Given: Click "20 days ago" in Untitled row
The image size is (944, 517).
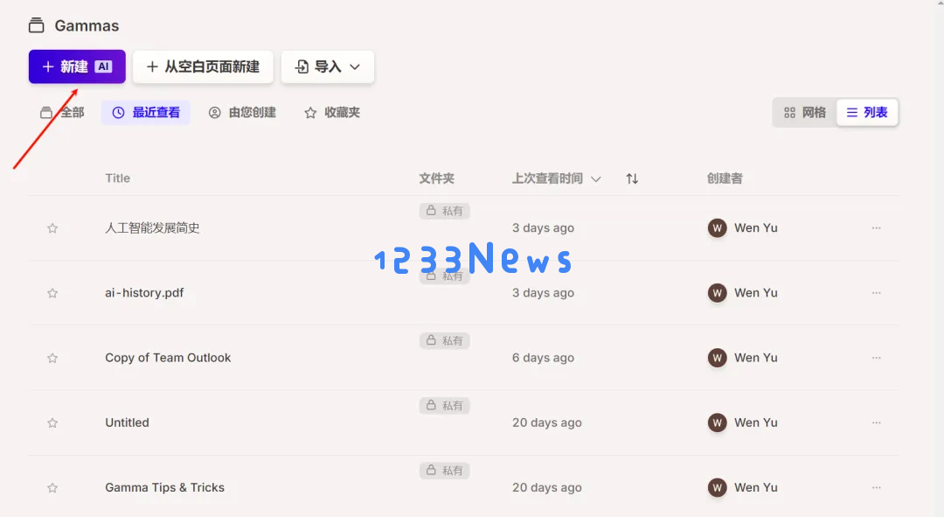Looking at the screenshot, I should pos(546,423).
